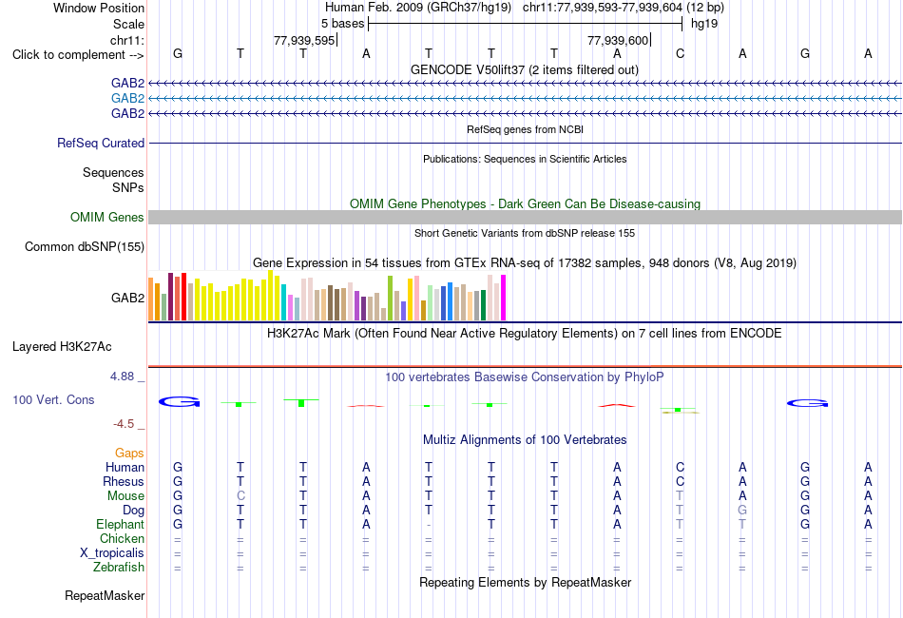This screenshot has height=618, width=903.
Task: Click 'Multiz Alignments of 100 Vertebrates' title
Action: click(x=525, y=440)
